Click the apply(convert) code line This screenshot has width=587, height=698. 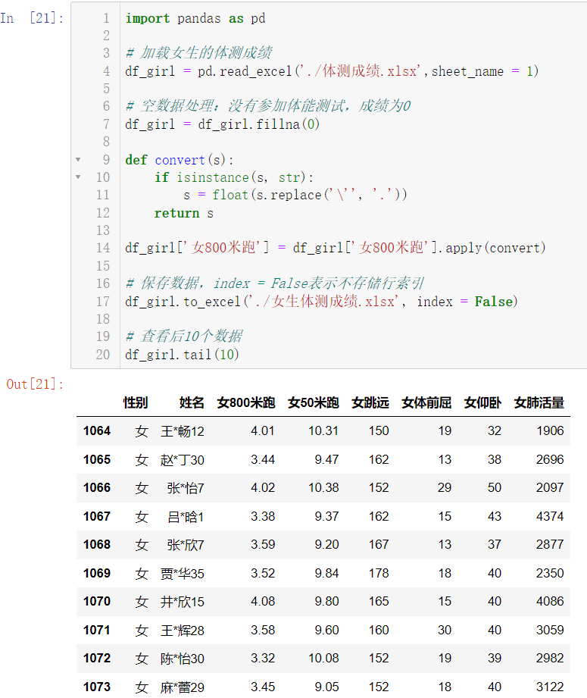coord(336,248)
